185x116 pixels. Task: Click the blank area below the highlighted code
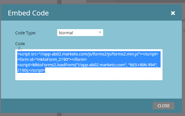pos(89,76)
